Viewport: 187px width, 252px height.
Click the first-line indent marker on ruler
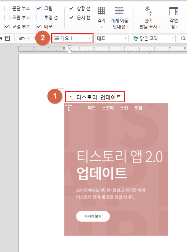click(x=69, y=47)
